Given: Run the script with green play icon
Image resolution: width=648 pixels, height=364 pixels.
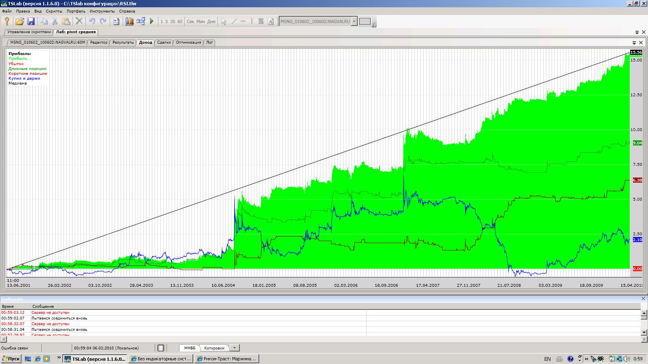Looking at the screenshot, I should point(152,21).
